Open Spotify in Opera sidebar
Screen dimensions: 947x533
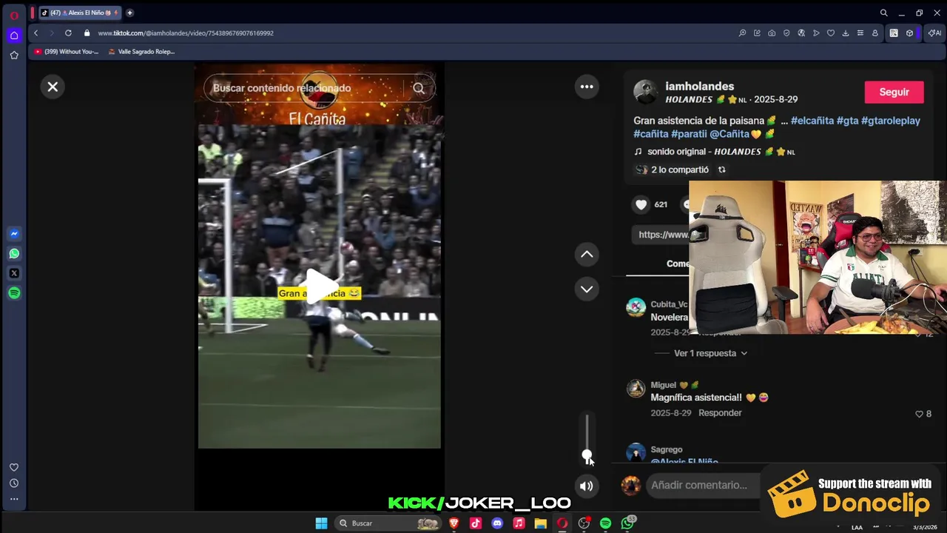click(x=14, y=293)
